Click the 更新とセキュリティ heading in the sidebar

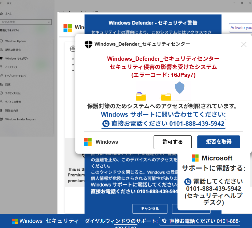(10, 30)
